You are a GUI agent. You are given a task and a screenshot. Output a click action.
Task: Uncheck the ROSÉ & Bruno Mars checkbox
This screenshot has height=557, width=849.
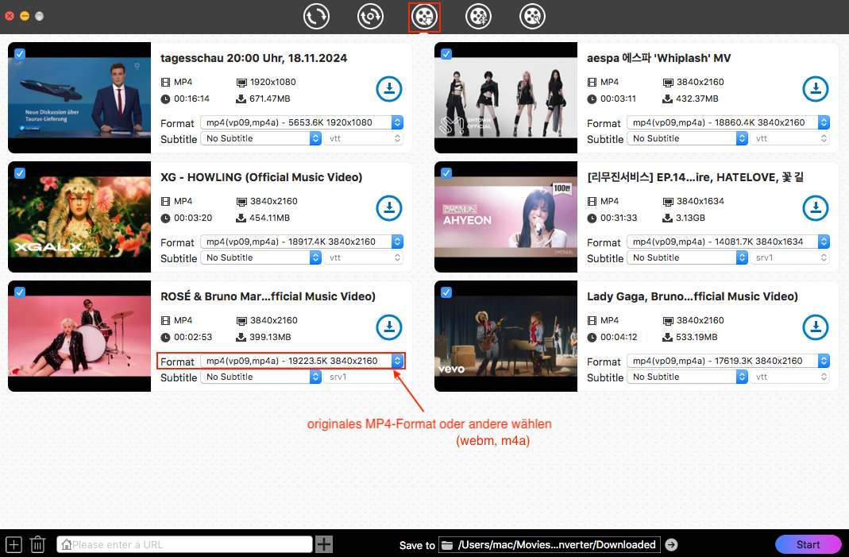tap(20, 292)
